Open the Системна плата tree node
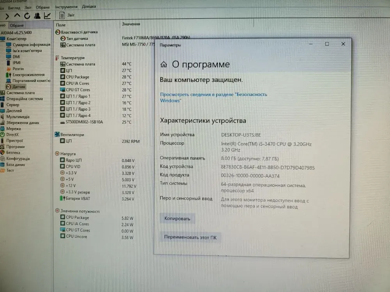The height and width of the screenshot is (292, 390). [20, 93]
